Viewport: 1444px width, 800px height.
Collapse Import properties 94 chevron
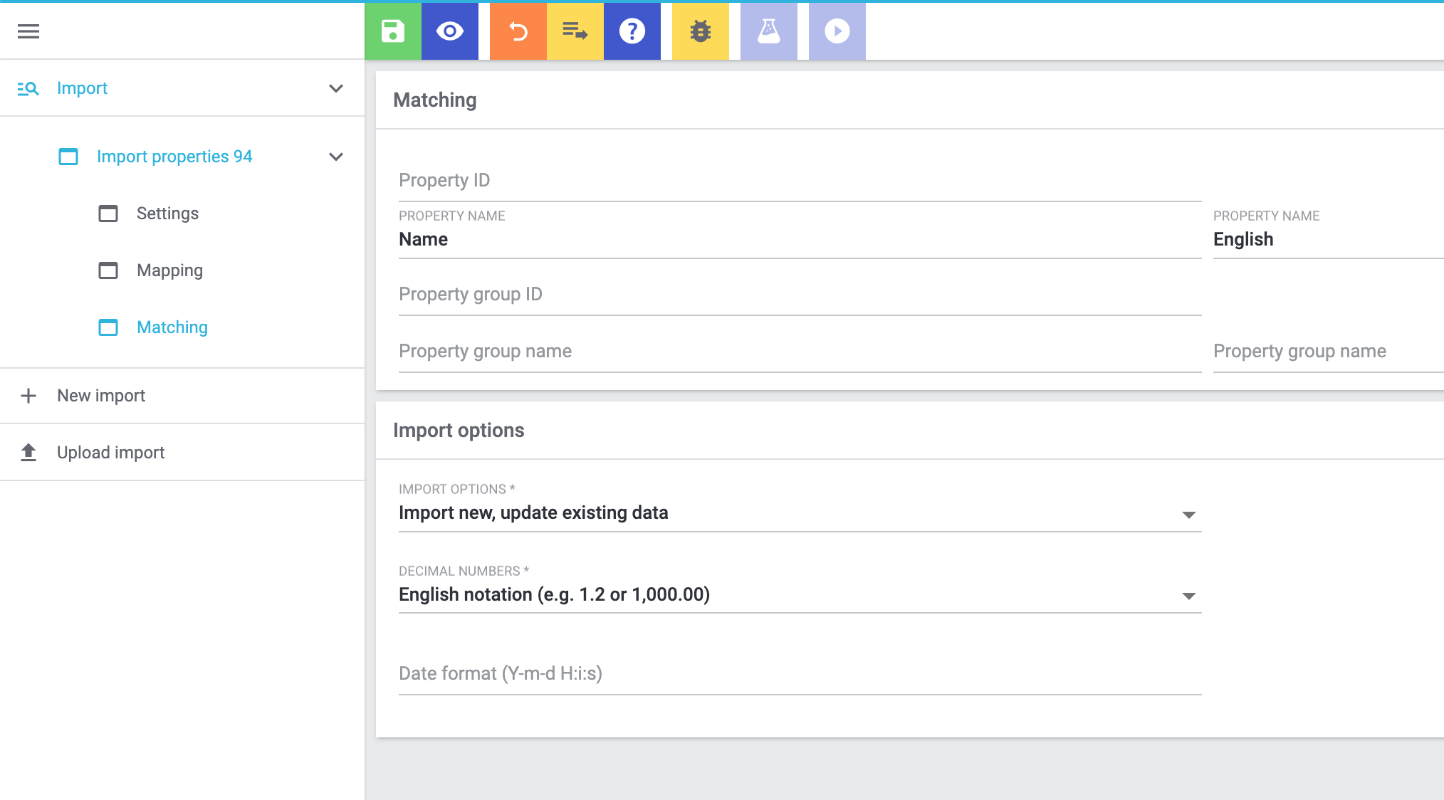point(336,157)
